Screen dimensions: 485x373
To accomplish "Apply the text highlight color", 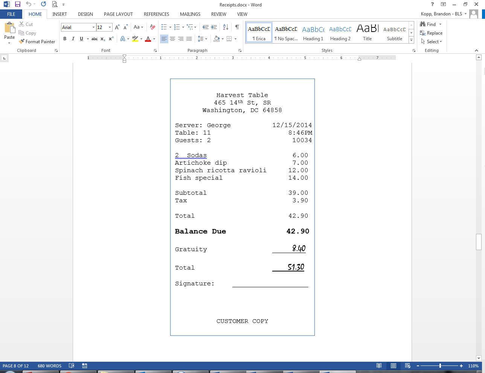I will [x=135, y=39].
